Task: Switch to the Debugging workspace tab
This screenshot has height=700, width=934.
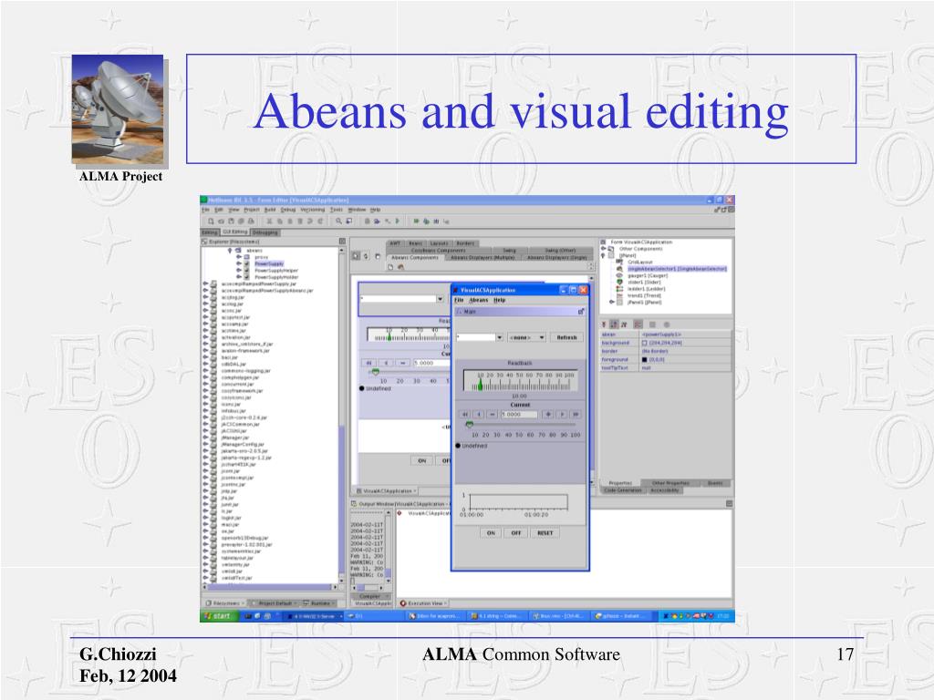Action: [x=265, y=232]
